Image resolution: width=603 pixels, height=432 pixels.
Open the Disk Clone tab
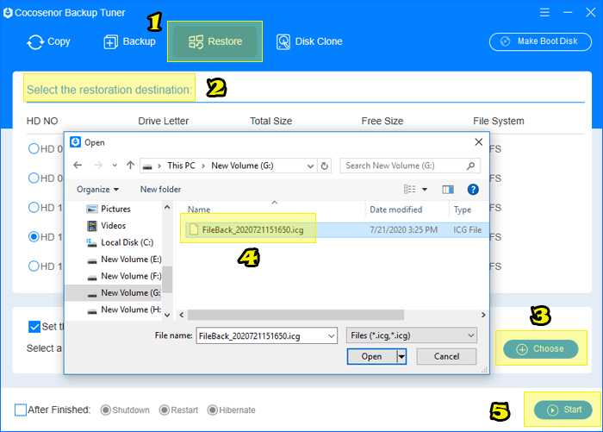coord(309,41)
